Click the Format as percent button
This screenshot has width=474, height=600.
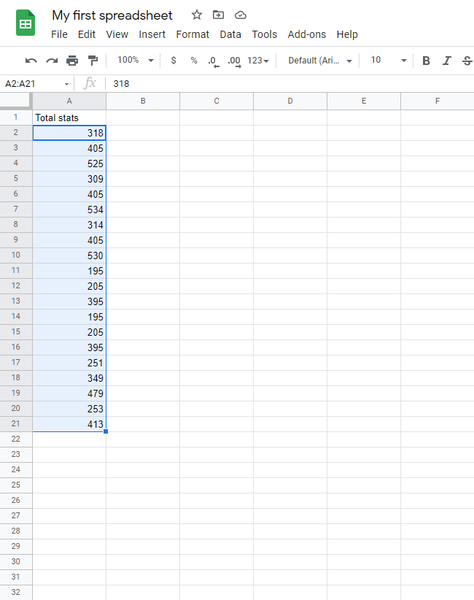[x=194, y=61]
